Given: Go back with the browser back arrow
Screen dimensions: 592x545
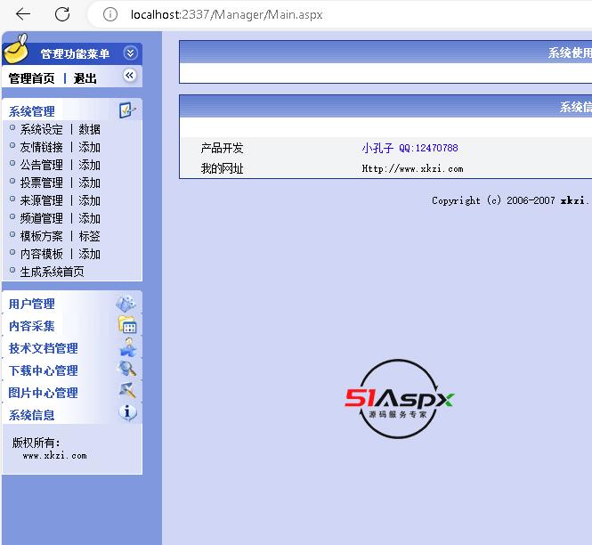Looking at the screenshot, I should (x=23, y=14).
